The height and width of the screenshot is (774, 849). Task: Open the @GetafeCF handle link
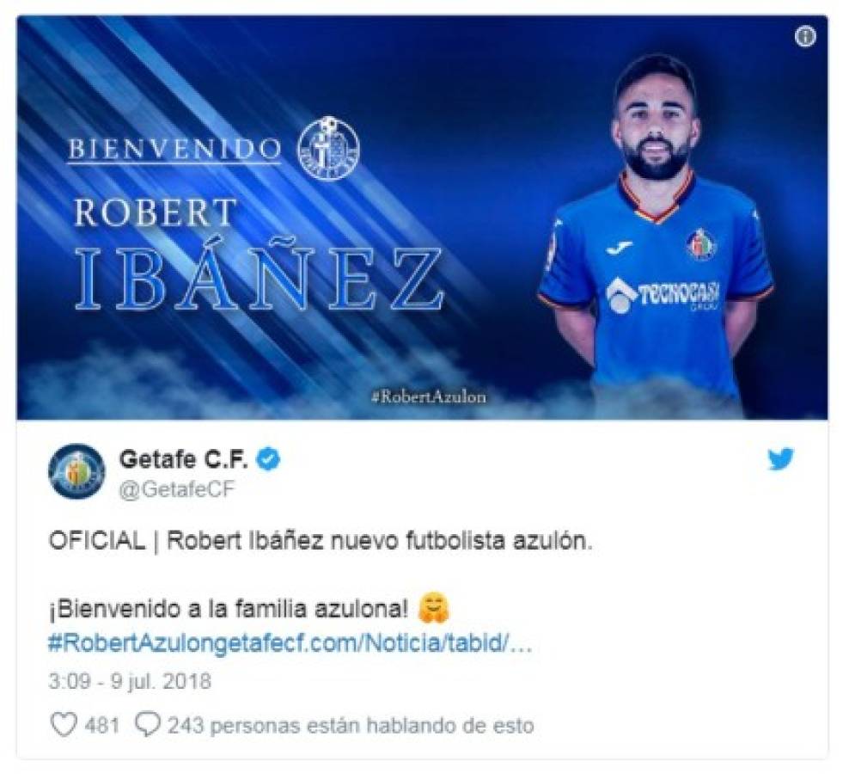coord(176,489)
